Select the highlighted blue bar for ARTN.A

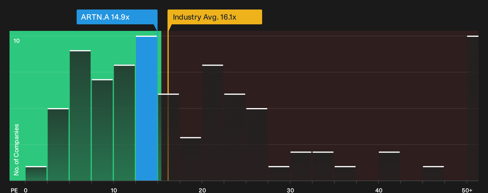146,108
